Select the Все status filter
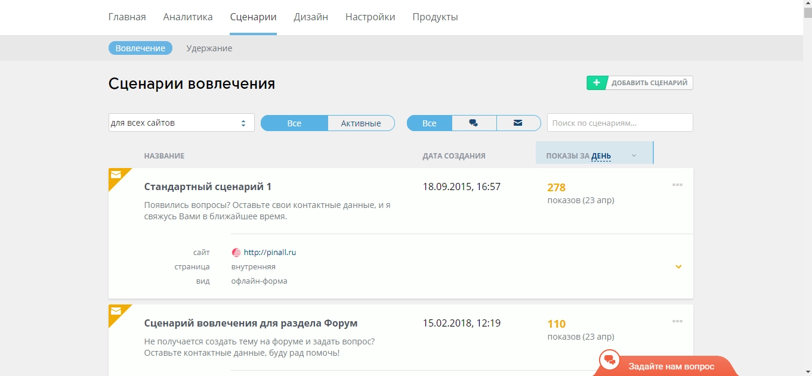Screen dimensions: 812x376 click(294, 123)
